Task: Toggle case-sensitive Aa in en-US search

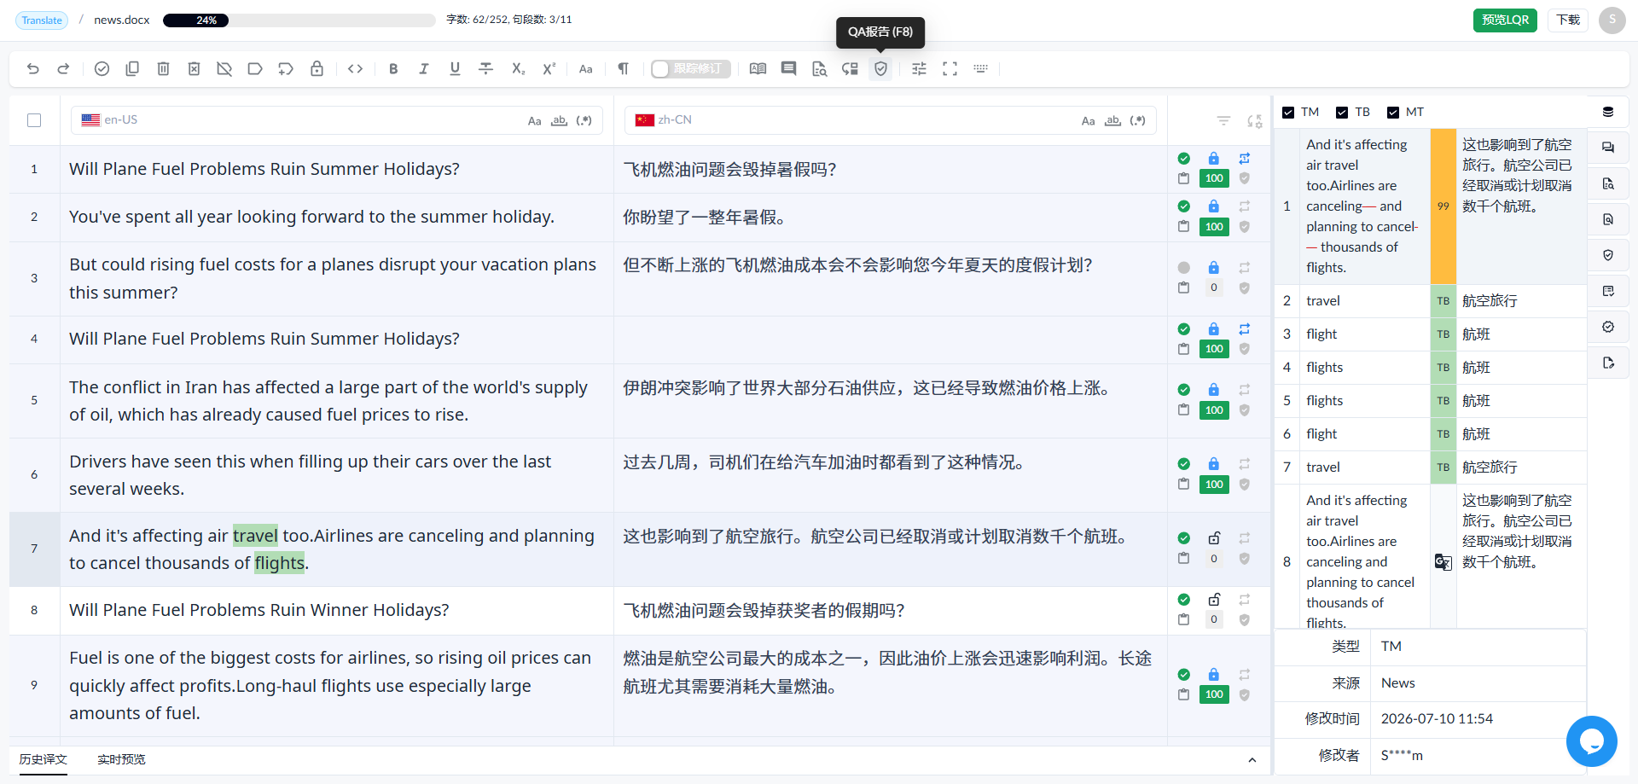Action: click(534, 121)
